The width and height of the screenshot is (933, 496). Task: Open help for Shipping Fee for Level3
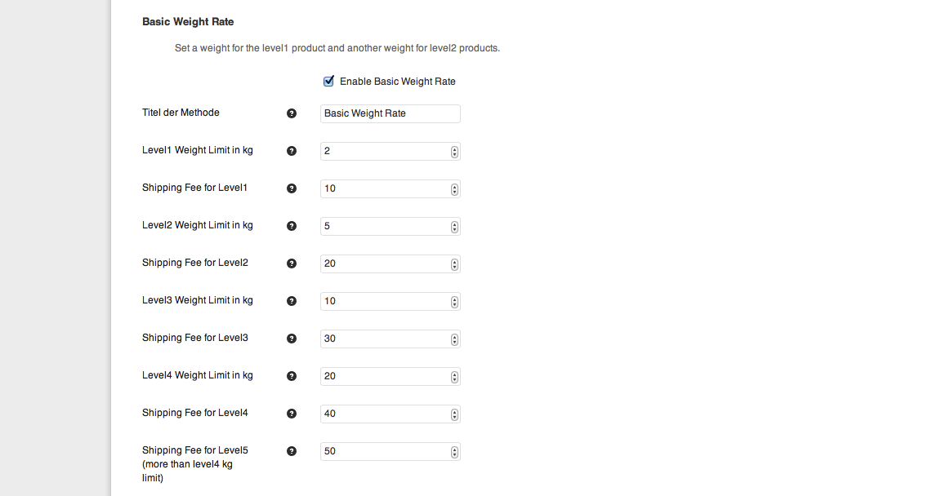(292, 339)
